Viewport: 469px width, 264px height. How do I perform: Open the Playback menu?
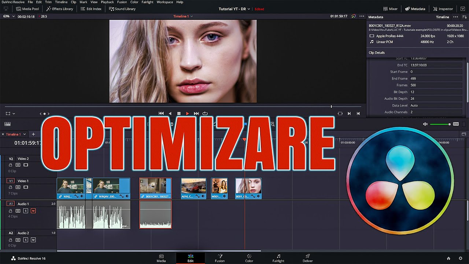(107, 2)
